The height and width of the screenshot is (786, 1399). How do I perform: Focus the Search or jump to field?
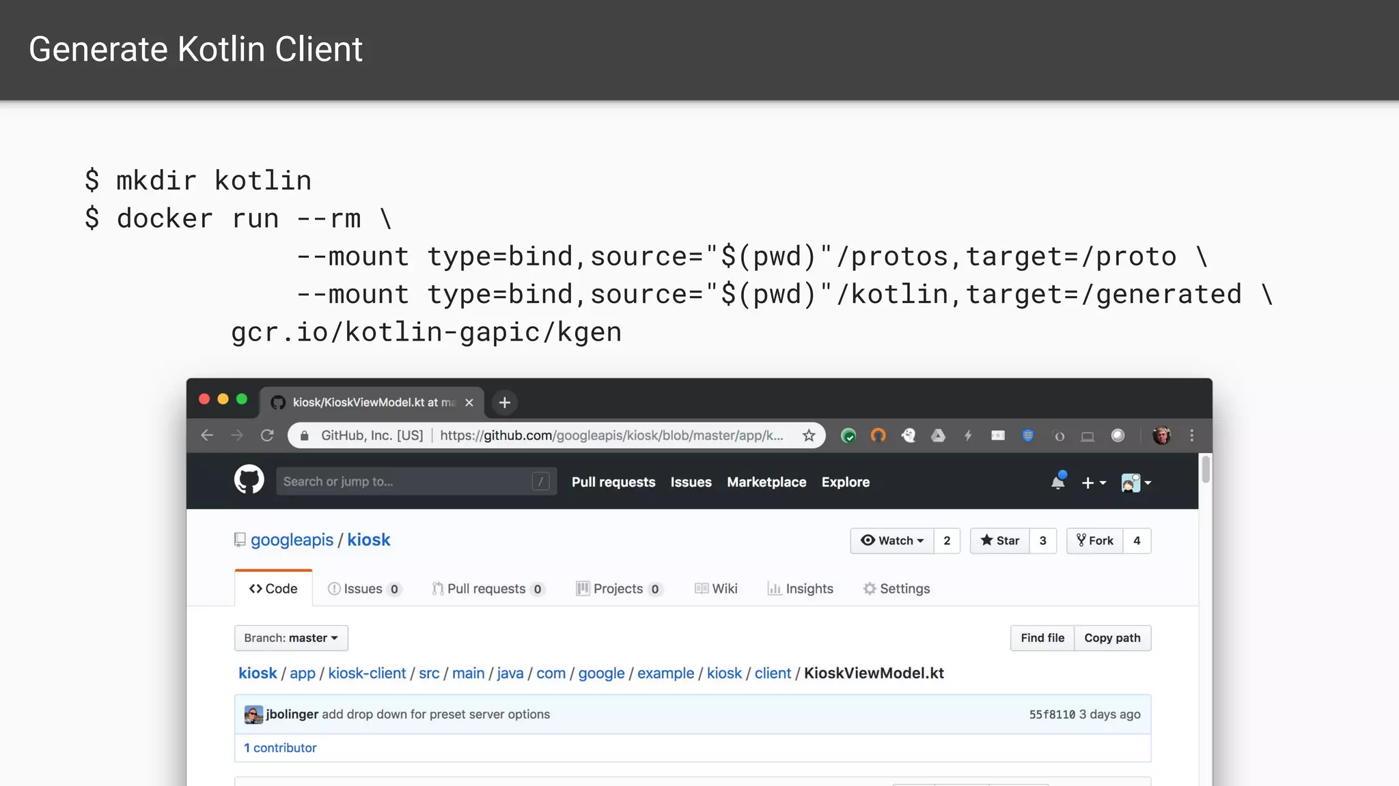point(416,482)
